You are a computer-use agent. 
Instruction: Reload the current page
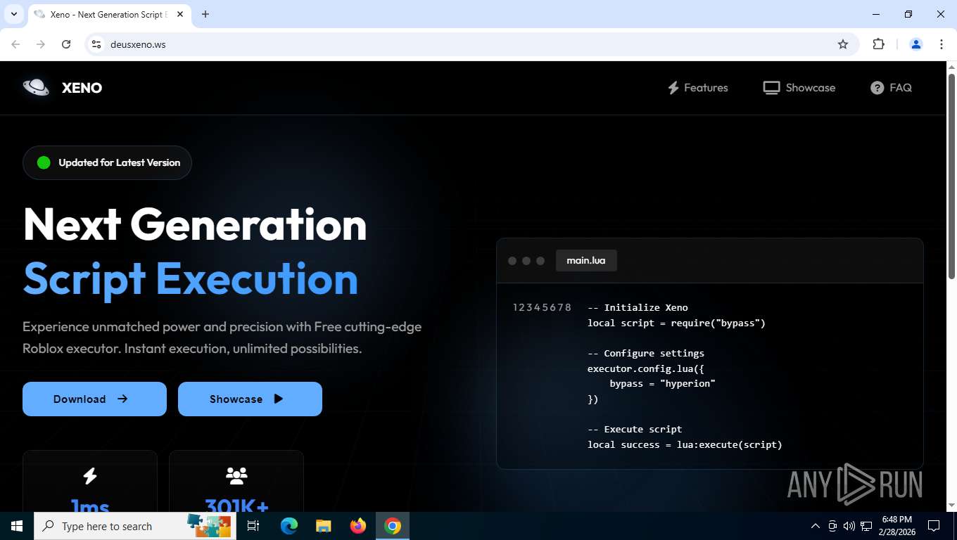pos(66,44)
